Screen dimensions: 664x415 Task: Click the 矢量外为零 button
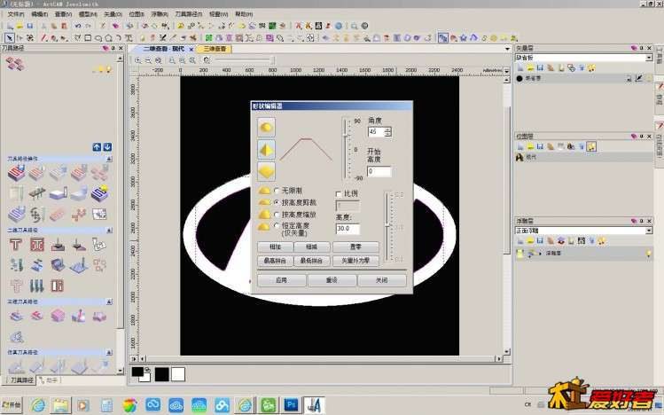coord(355,261)
